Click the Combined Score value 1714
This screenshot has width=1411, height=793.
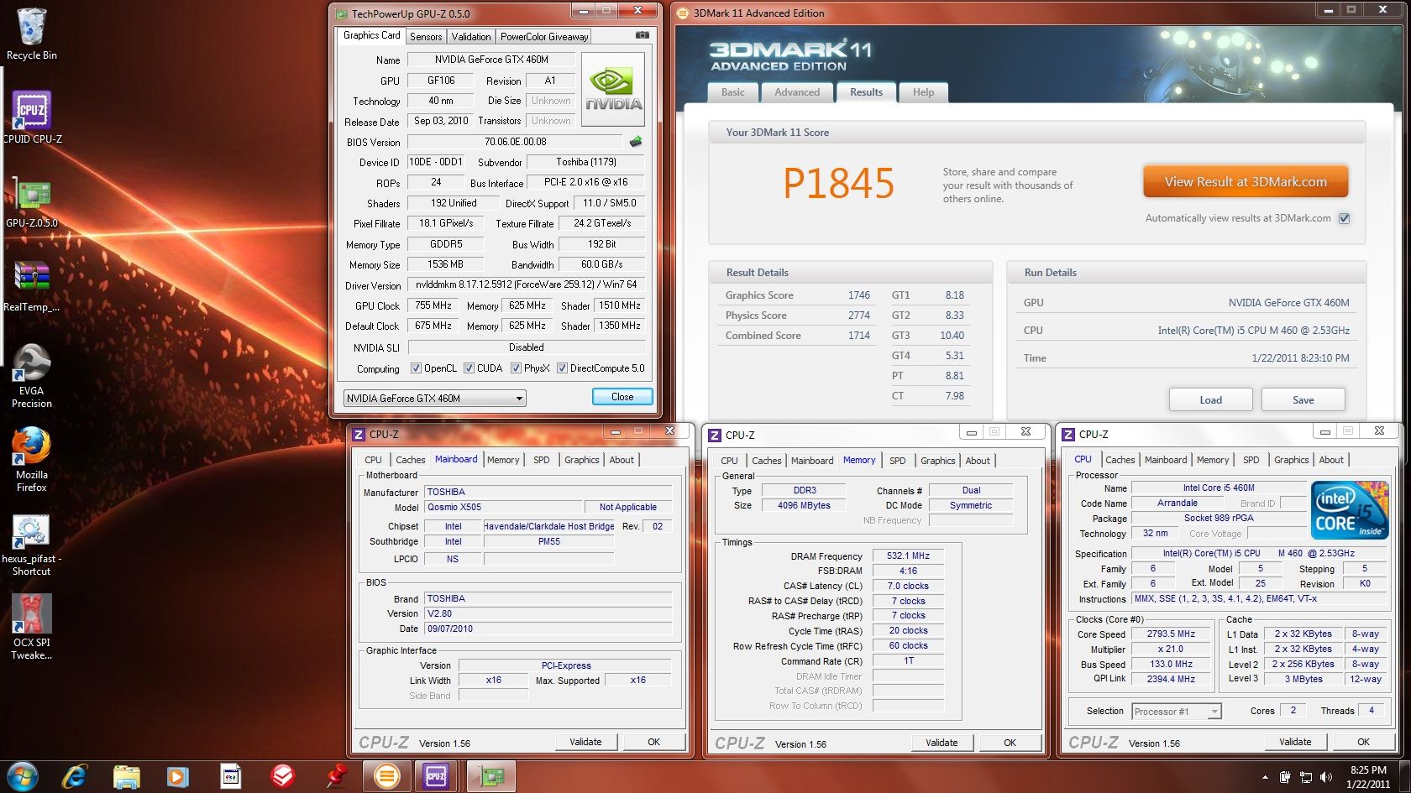point(859,336)
